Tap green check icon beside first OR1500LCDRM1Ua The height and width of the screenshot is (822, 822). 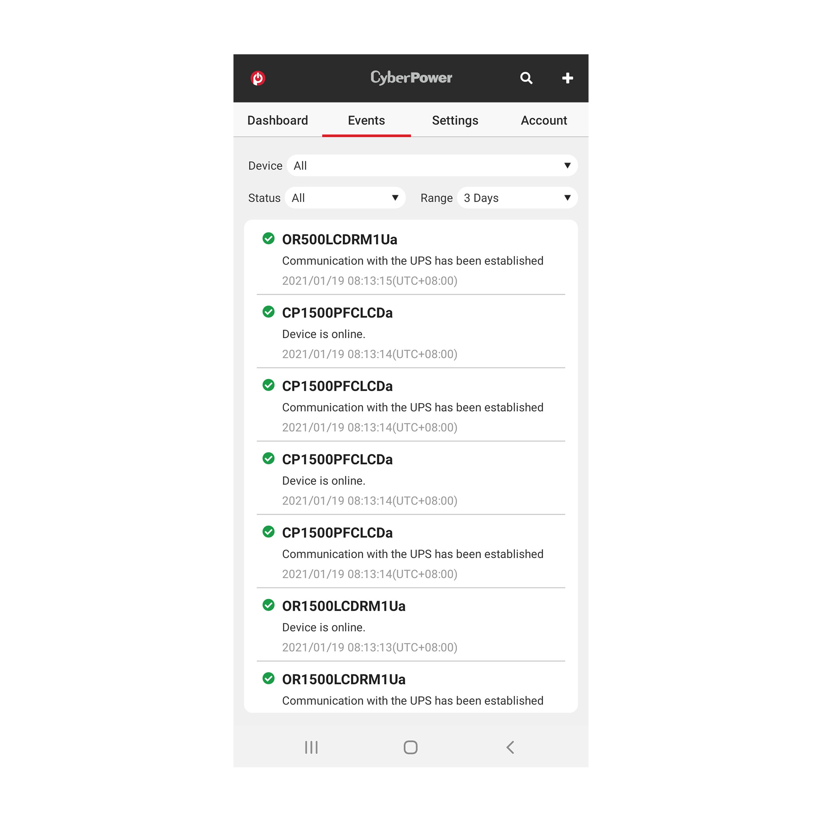(268, 605)
